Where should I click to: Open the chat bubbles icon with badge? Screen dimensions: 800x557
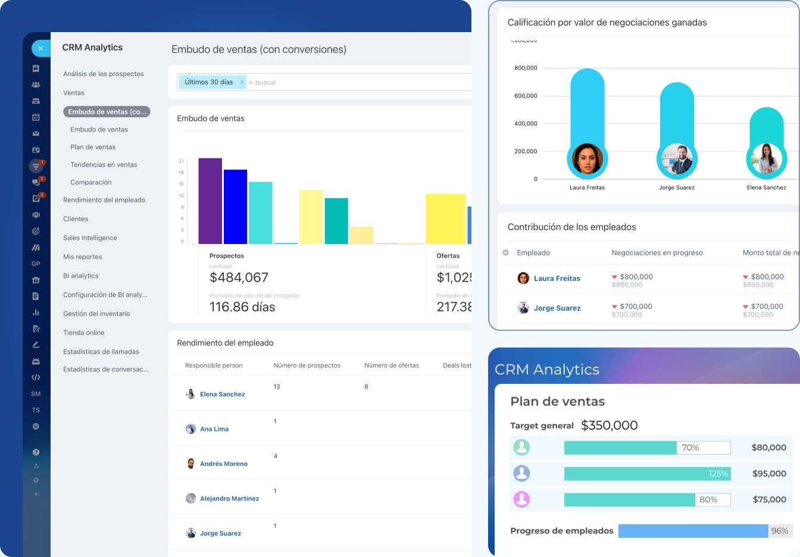pos(36,183)
